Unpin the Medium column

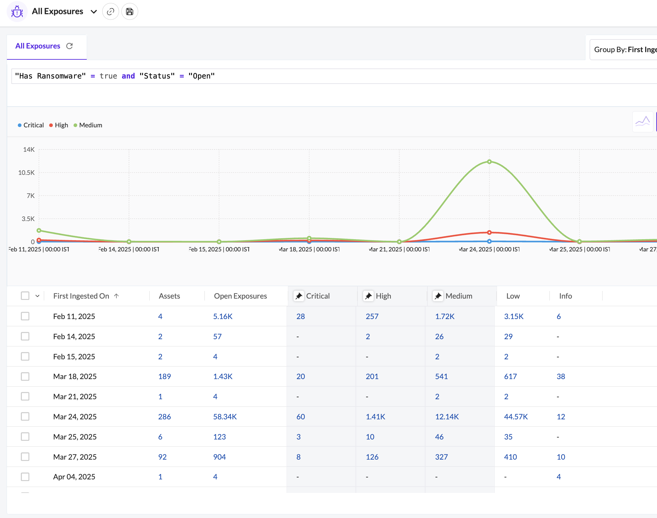point(438,296)
